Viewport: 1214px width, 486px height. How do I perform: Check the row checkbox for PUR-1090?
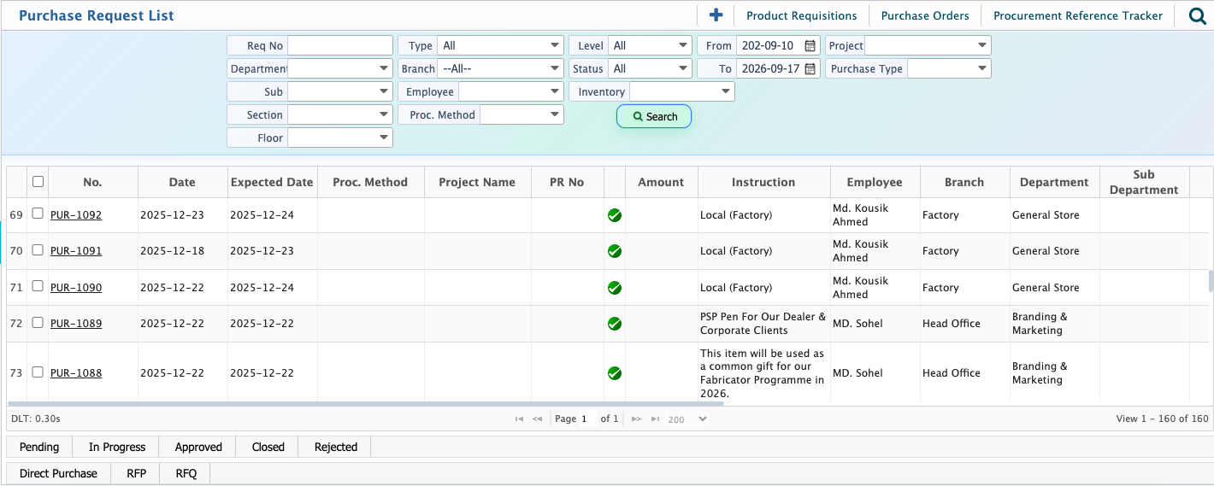pos(38,286)
